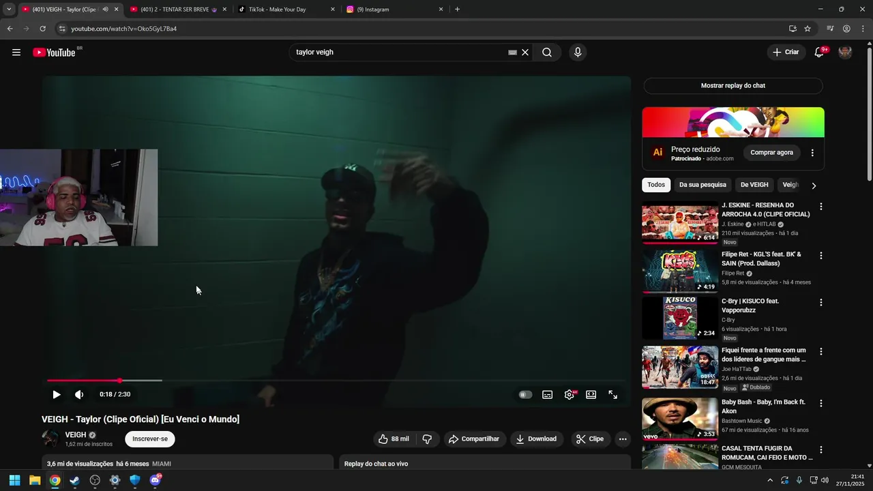The image size is (873, 491).
Task: Start voice search with microphone
Action: (x=578, y=53)
